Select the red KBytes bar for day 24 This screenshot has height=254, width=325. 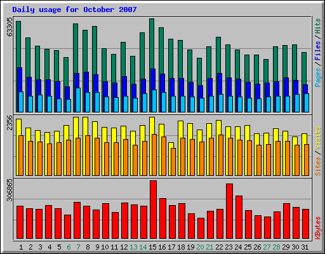(x=239, y=217)
